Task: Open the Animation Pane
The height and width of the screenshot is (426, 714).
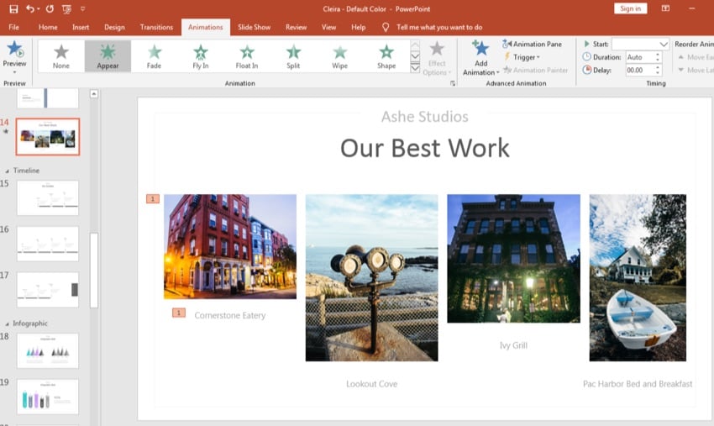Action: tap(532, 44)
